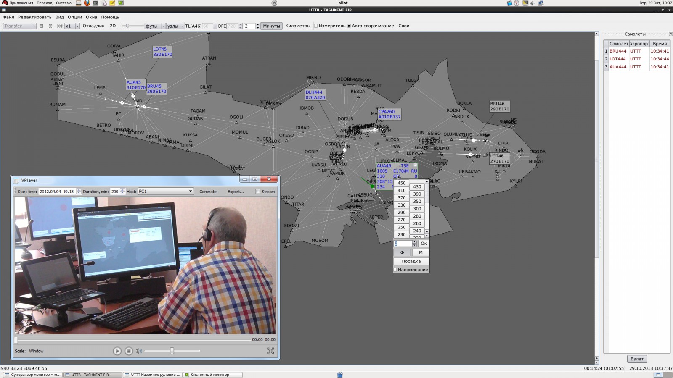Viewport: 673px width, 378px height.
Task: Click the power icon in top panel center
Action: click(274, 3)
